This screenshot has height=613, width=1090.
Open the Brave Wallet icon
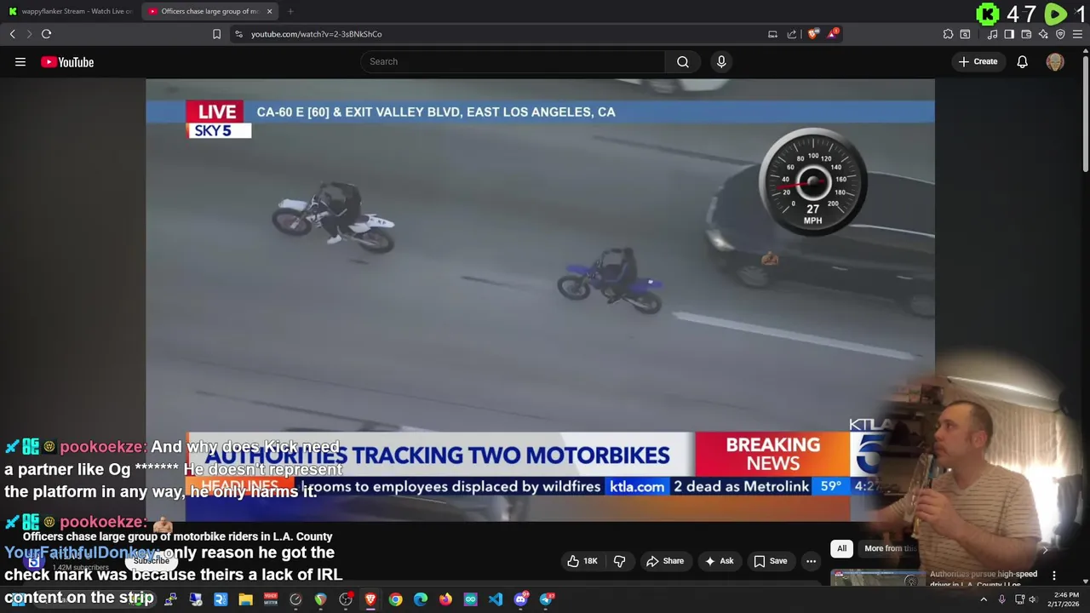pos(1026,34)
